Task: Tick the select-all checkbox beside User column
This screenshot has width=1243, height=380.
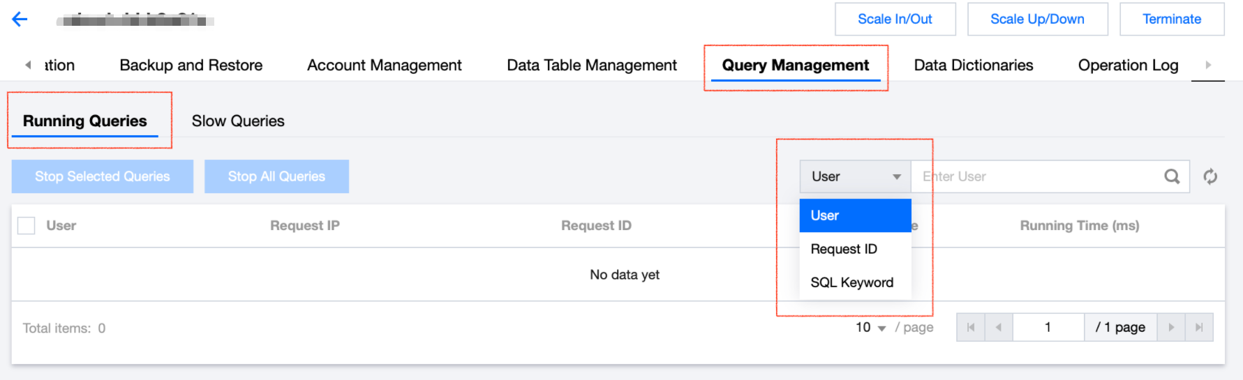Action: click(27, 225)
